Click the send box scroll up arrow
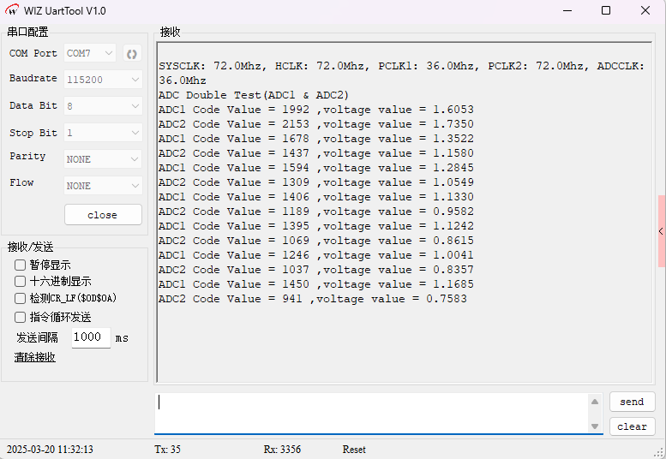 coord(595,402)
